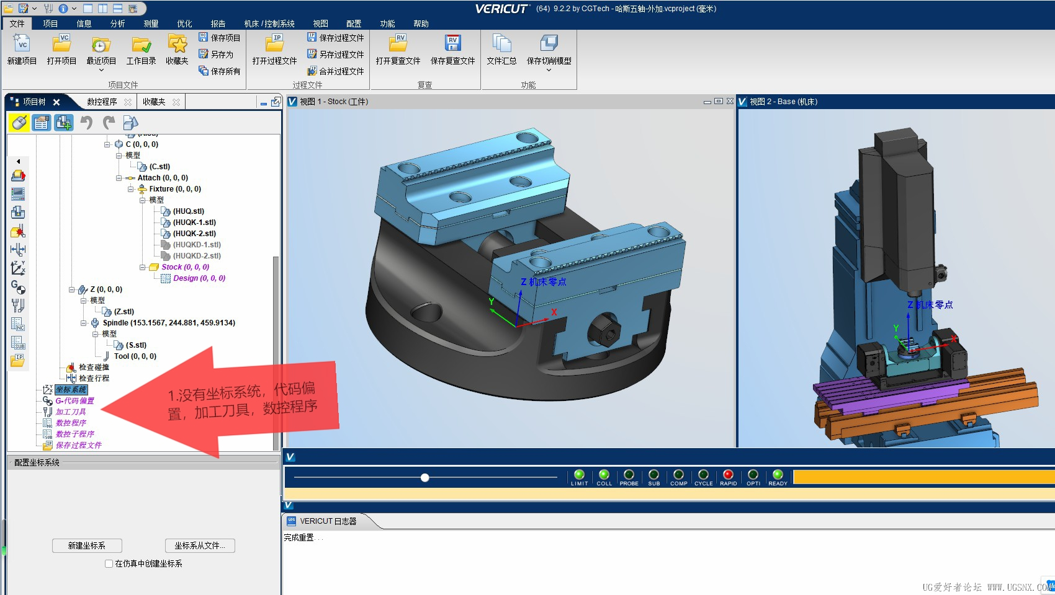Click the CYCLE status light
Viewport: 1055px width, 595px height.
(703, 475)
